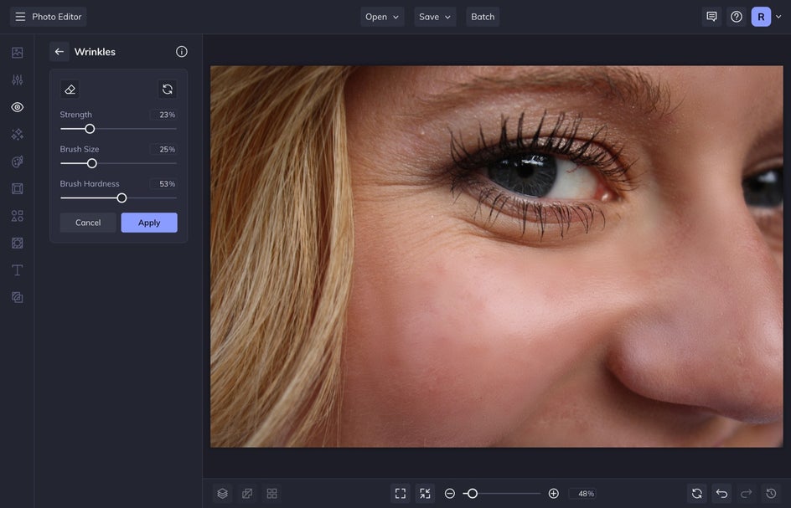Click the Brush Hardness slider handle
791x508 pixels.
pos(121,198)
